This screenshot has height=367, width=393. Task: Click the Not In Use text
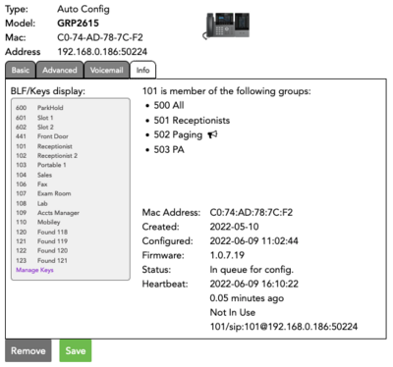(x=233, y=312)
